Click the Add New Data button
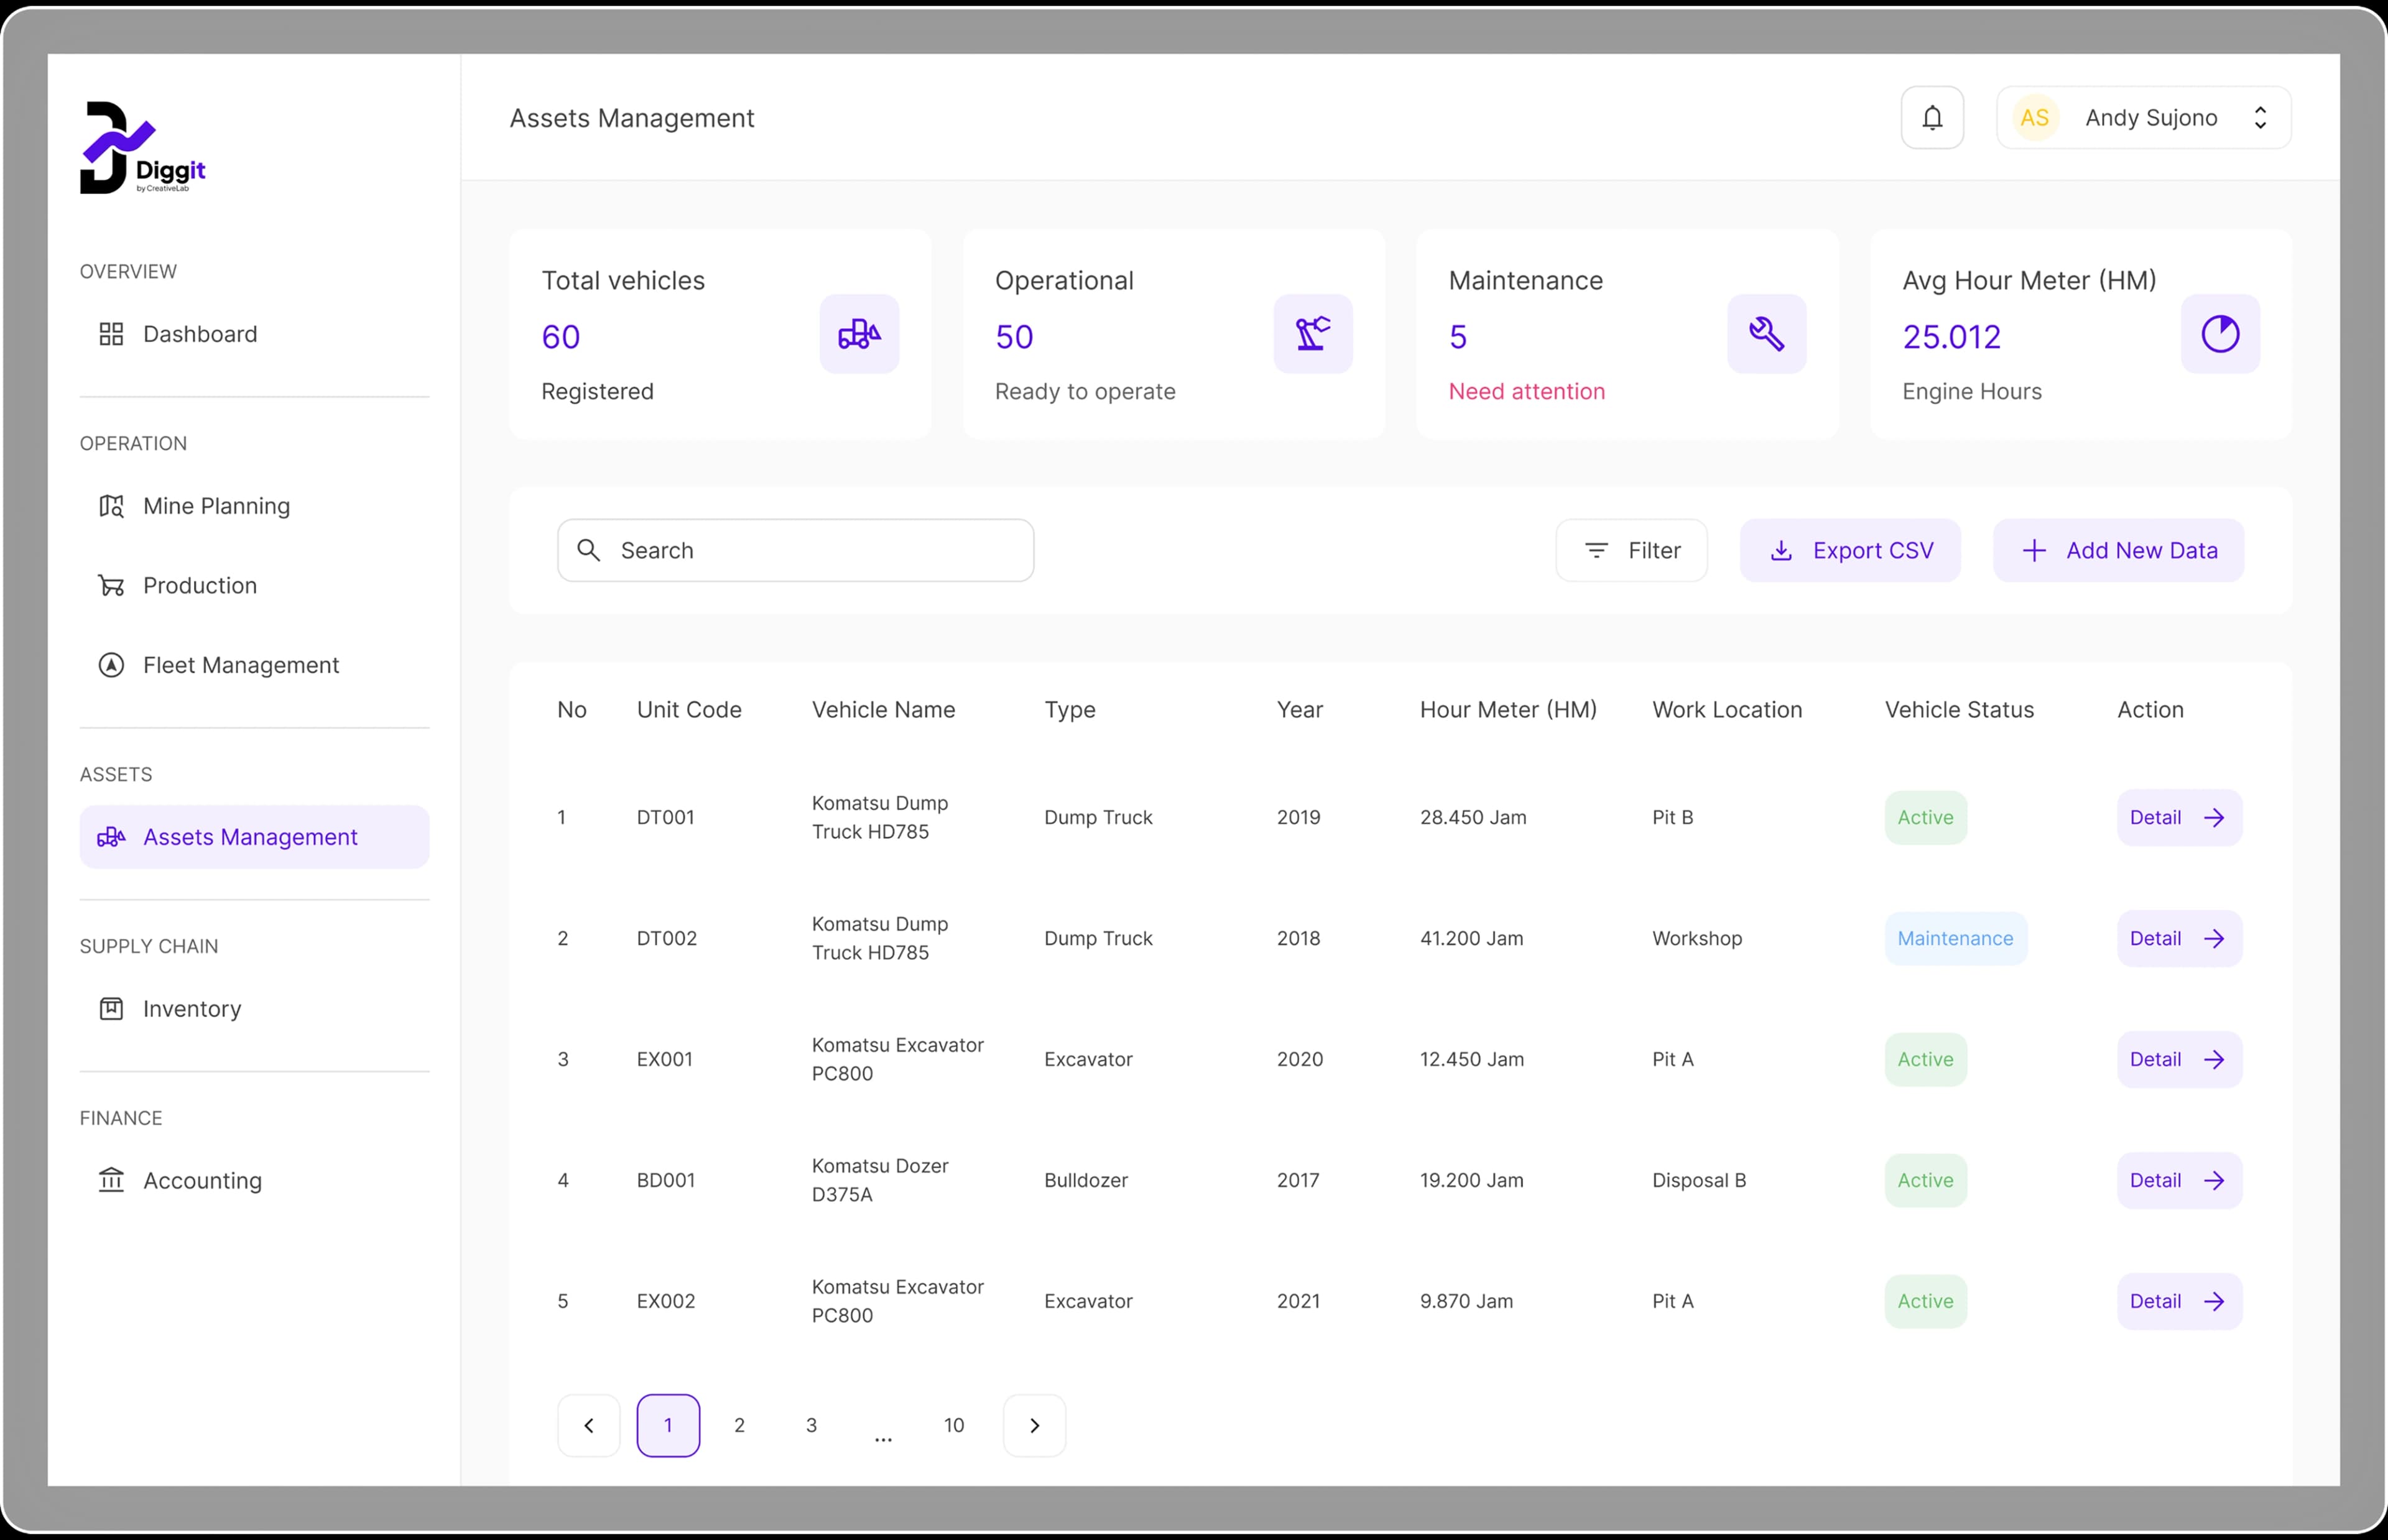The width and height of the screenshot is (2388, 1540). click(2118, 550)
